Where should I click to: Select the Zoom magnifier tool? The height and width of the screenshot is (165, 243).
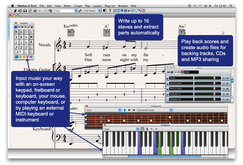point(50,11)
